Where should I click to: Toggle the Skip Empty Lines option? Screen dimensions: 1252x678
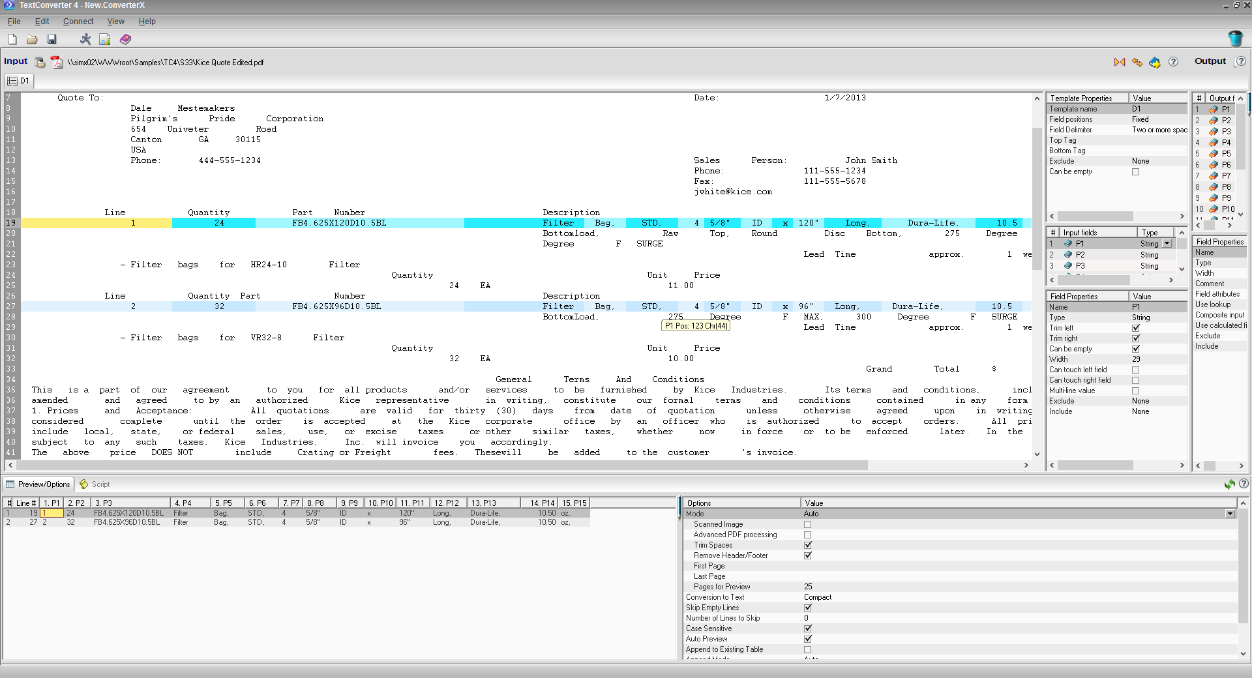(x=807, y=608)
